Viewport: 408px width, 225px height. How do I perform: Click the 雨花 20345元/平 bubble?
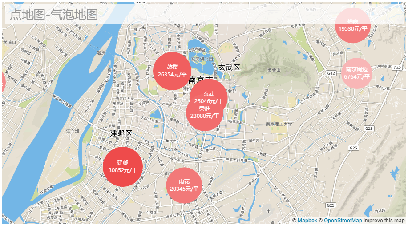coord(184,185)
